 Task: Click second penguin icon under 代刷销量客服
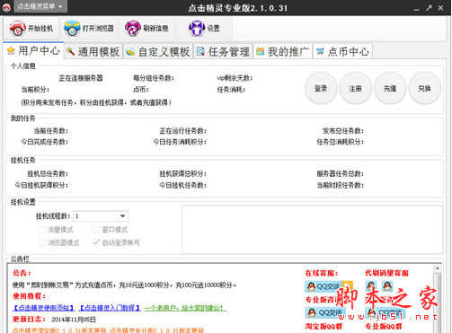[387, 286]
